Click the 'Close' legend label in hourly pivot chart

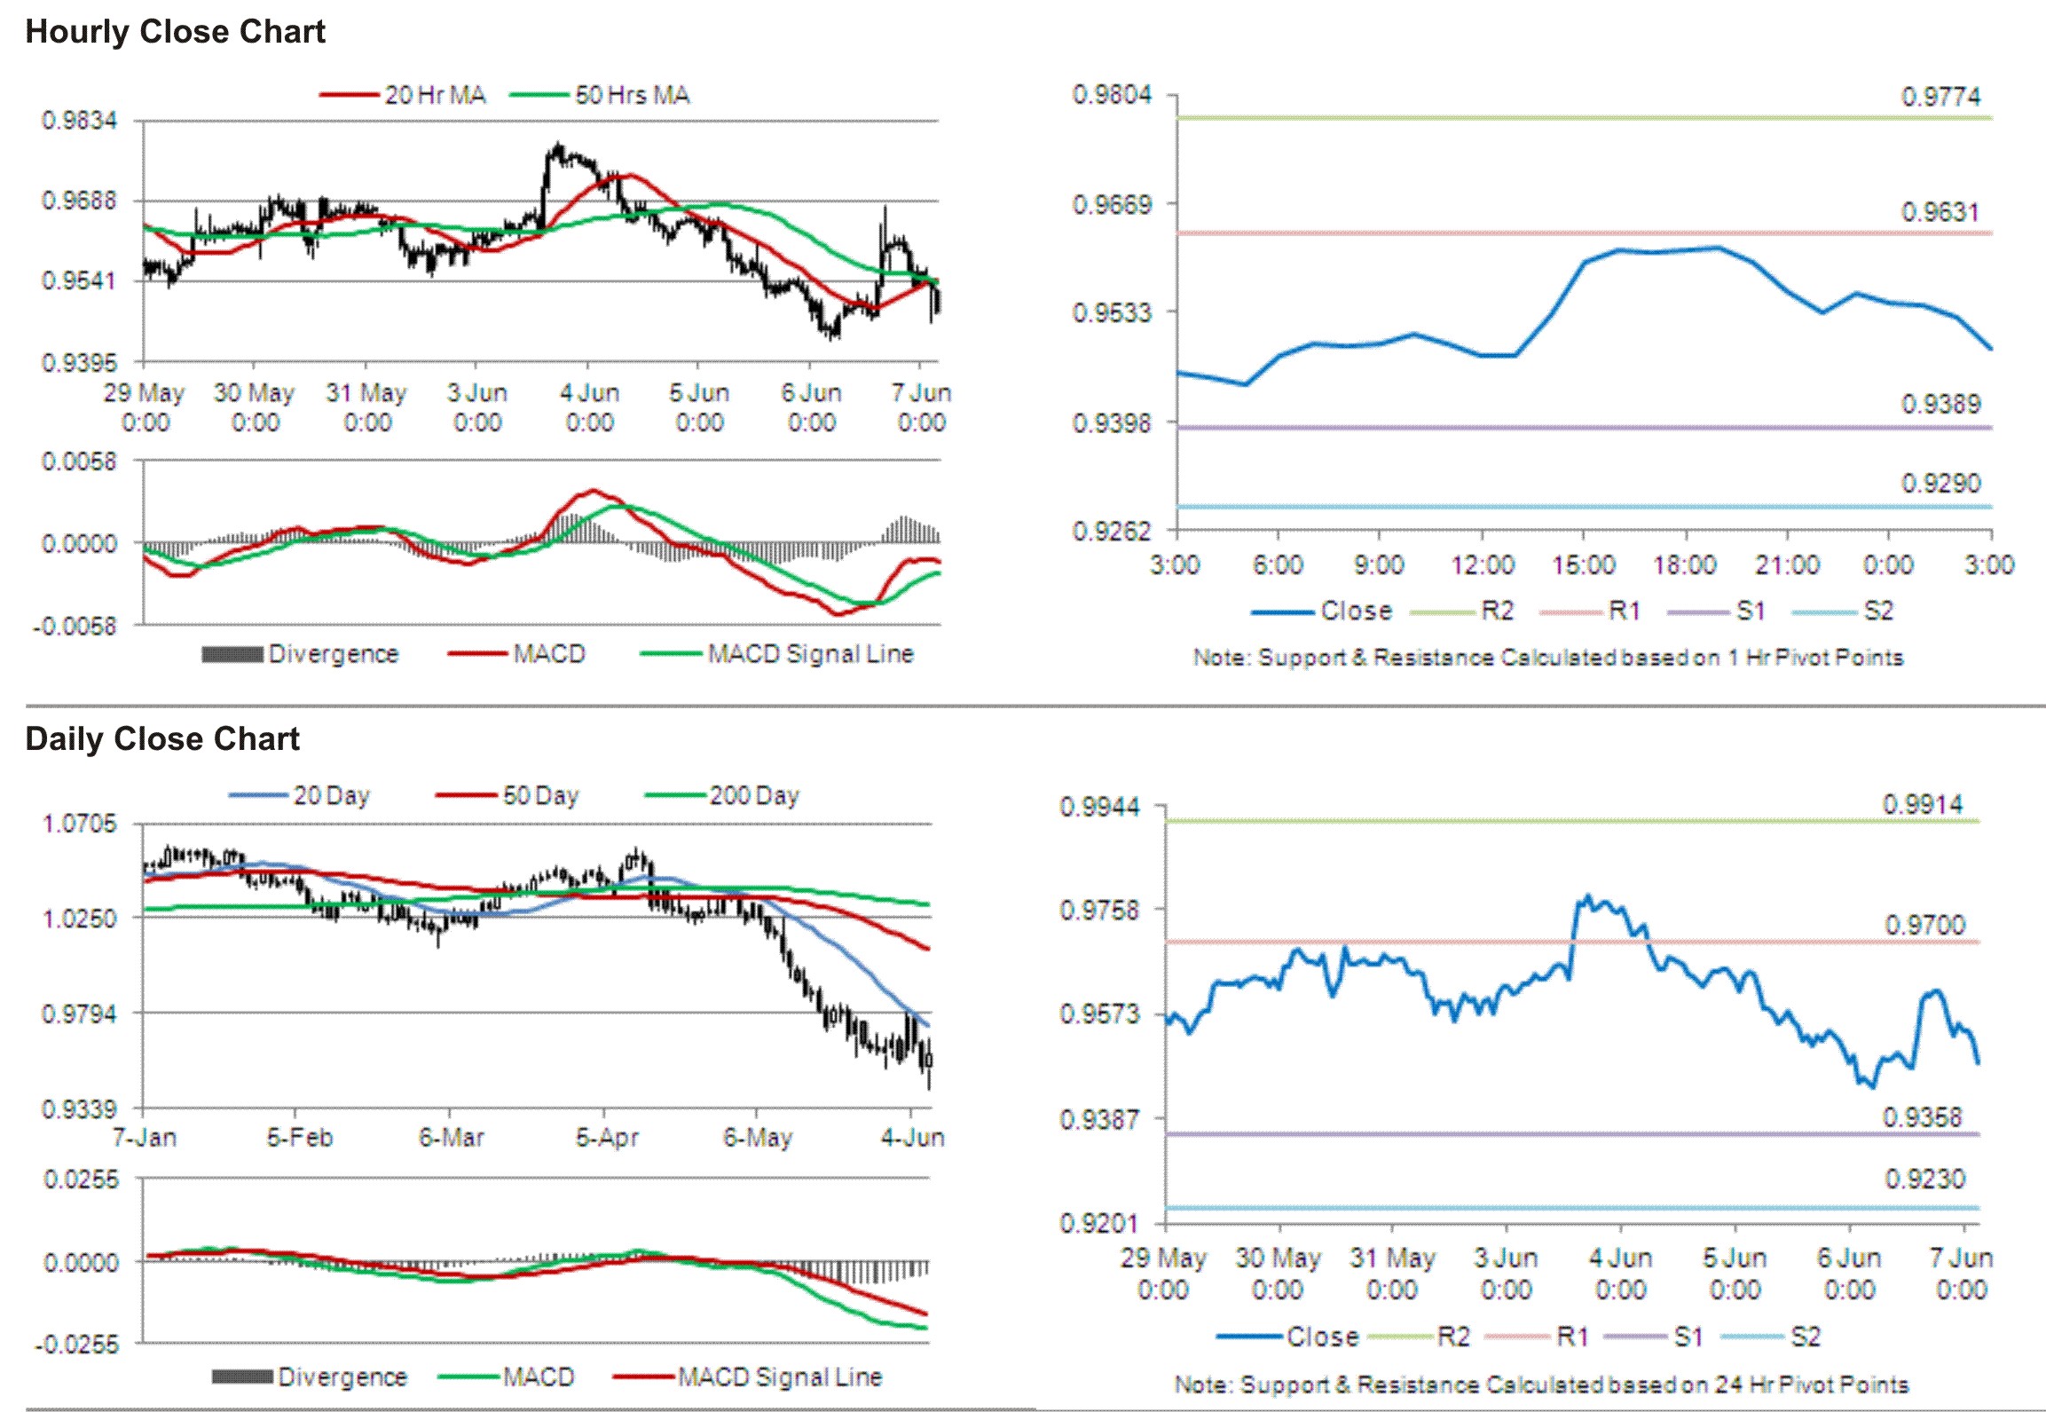(x=1357, y=611)
